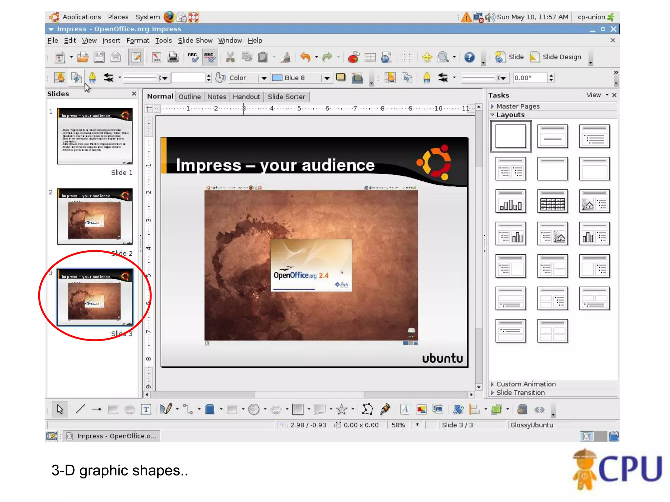Image resolution: width=670 pixels, height=502 pixels.
Task: Open the Applications menu in top panel
Action: click(81, 17)
